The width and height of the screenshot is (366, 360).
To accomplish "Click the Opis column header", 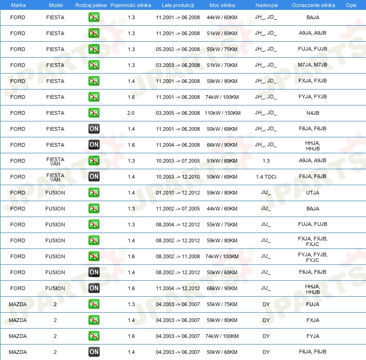I will (351, 5).
